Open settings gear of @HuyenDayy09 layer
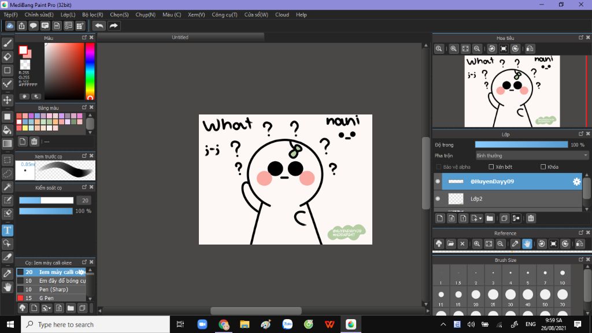This screenshot has height=333, width=592. coord(576,182)
